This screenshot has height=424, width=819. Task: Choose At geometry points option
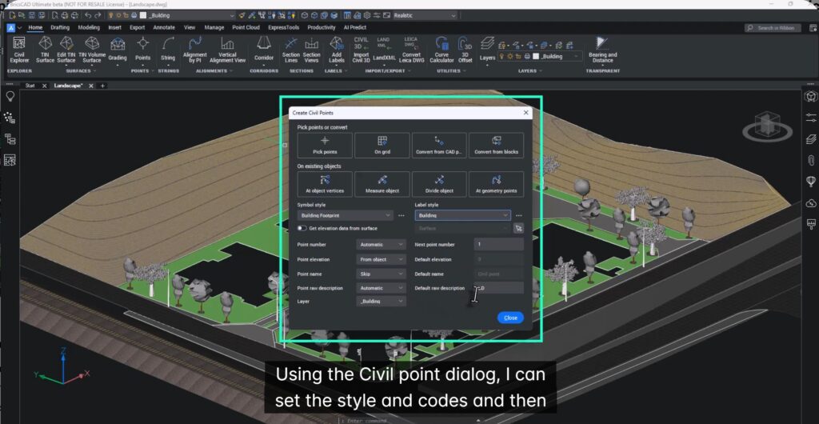click(x=496, y=184)
